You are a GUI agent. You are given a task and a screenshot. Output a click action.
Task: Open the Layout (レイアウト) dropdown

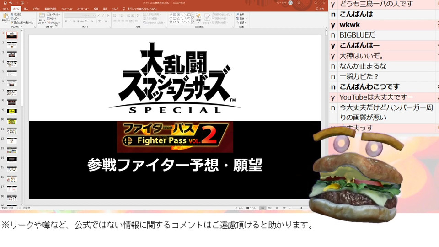tap(54, 14)
